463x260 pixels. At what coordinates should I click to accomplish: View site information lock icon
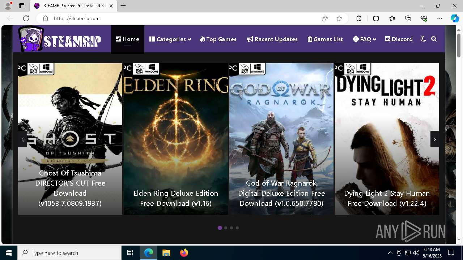45,18
